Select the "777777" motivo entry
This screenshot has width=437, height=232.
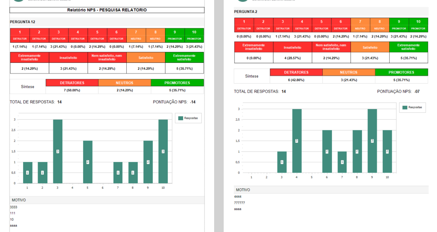tap(239, 203)
